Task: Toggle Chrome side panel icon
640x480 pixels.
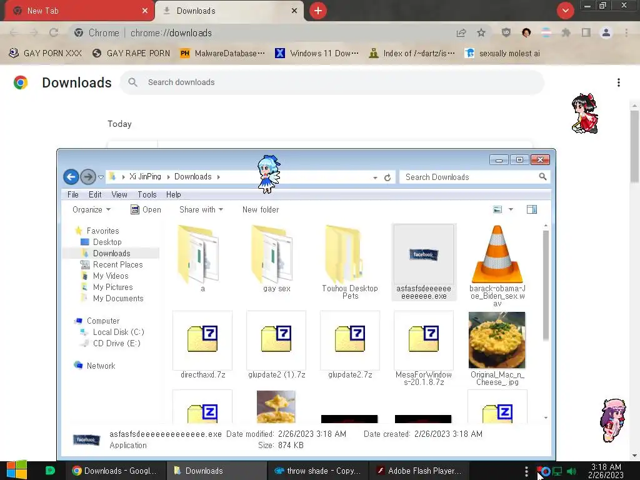Action: (586, 32)
